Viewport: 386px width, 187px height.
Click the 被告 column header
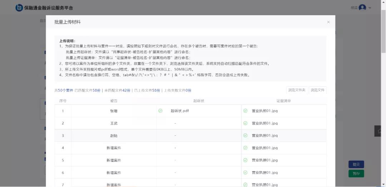(x=114, y=101)
